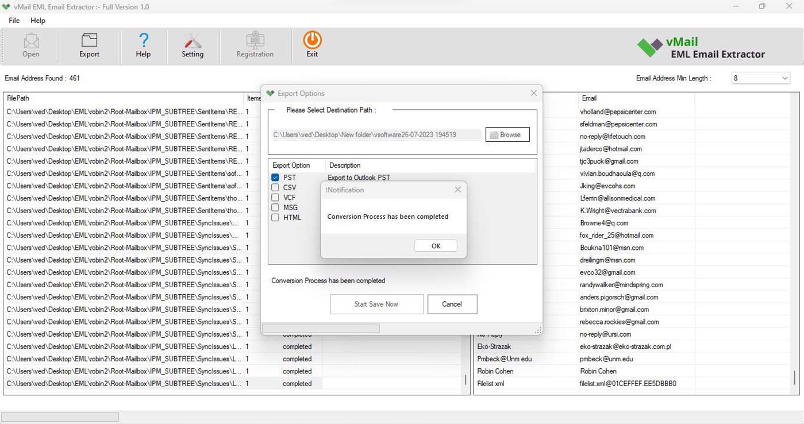Exit the application via the Exit icon
Viewport: 804px width, 424px height.
[x=311, y=44]
